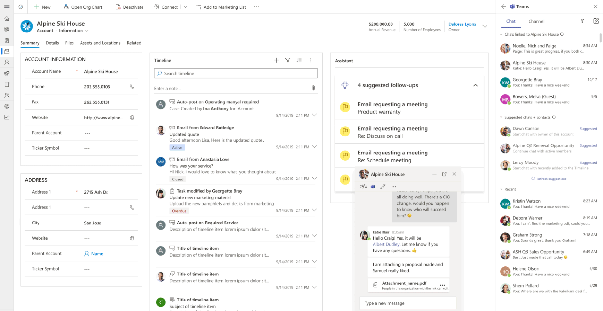The image size is (603, 311).
Task: Filter Teams chats with funnel icon
Action: (x=583, y=21)
